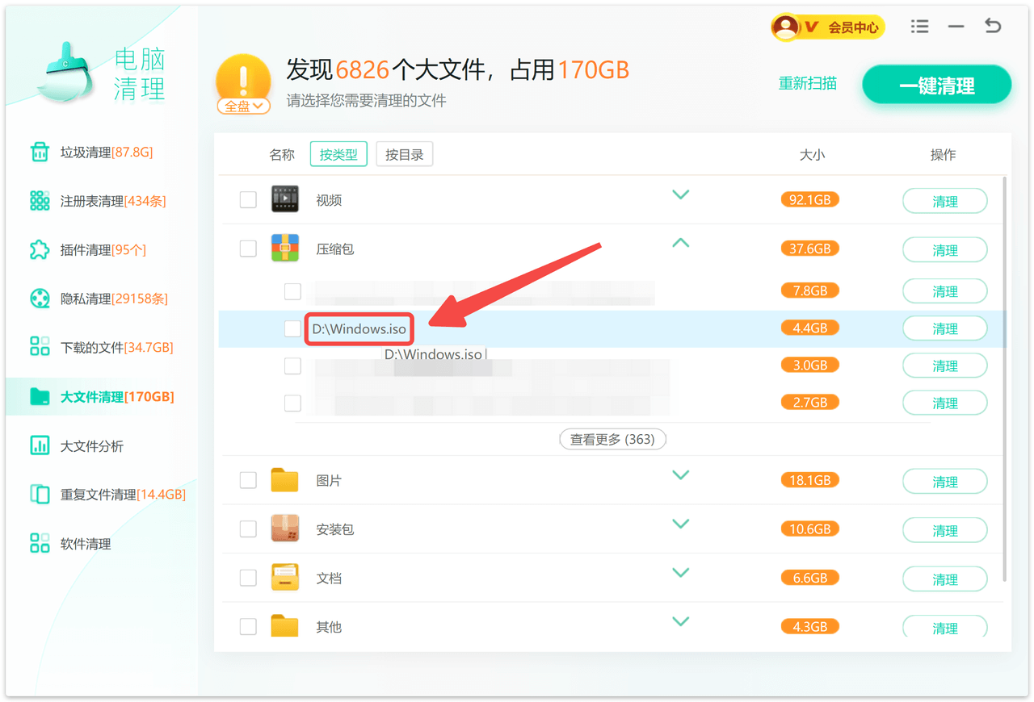This screenshot has height=702, width=1034.
Task: Check the 视频 category checkbox
Action: coord(248,199)
